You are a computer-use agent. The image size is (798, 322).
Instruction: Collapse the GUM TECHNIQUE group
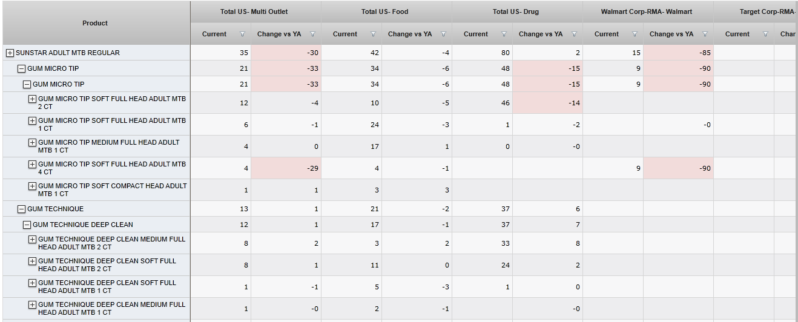coord(21,209)
